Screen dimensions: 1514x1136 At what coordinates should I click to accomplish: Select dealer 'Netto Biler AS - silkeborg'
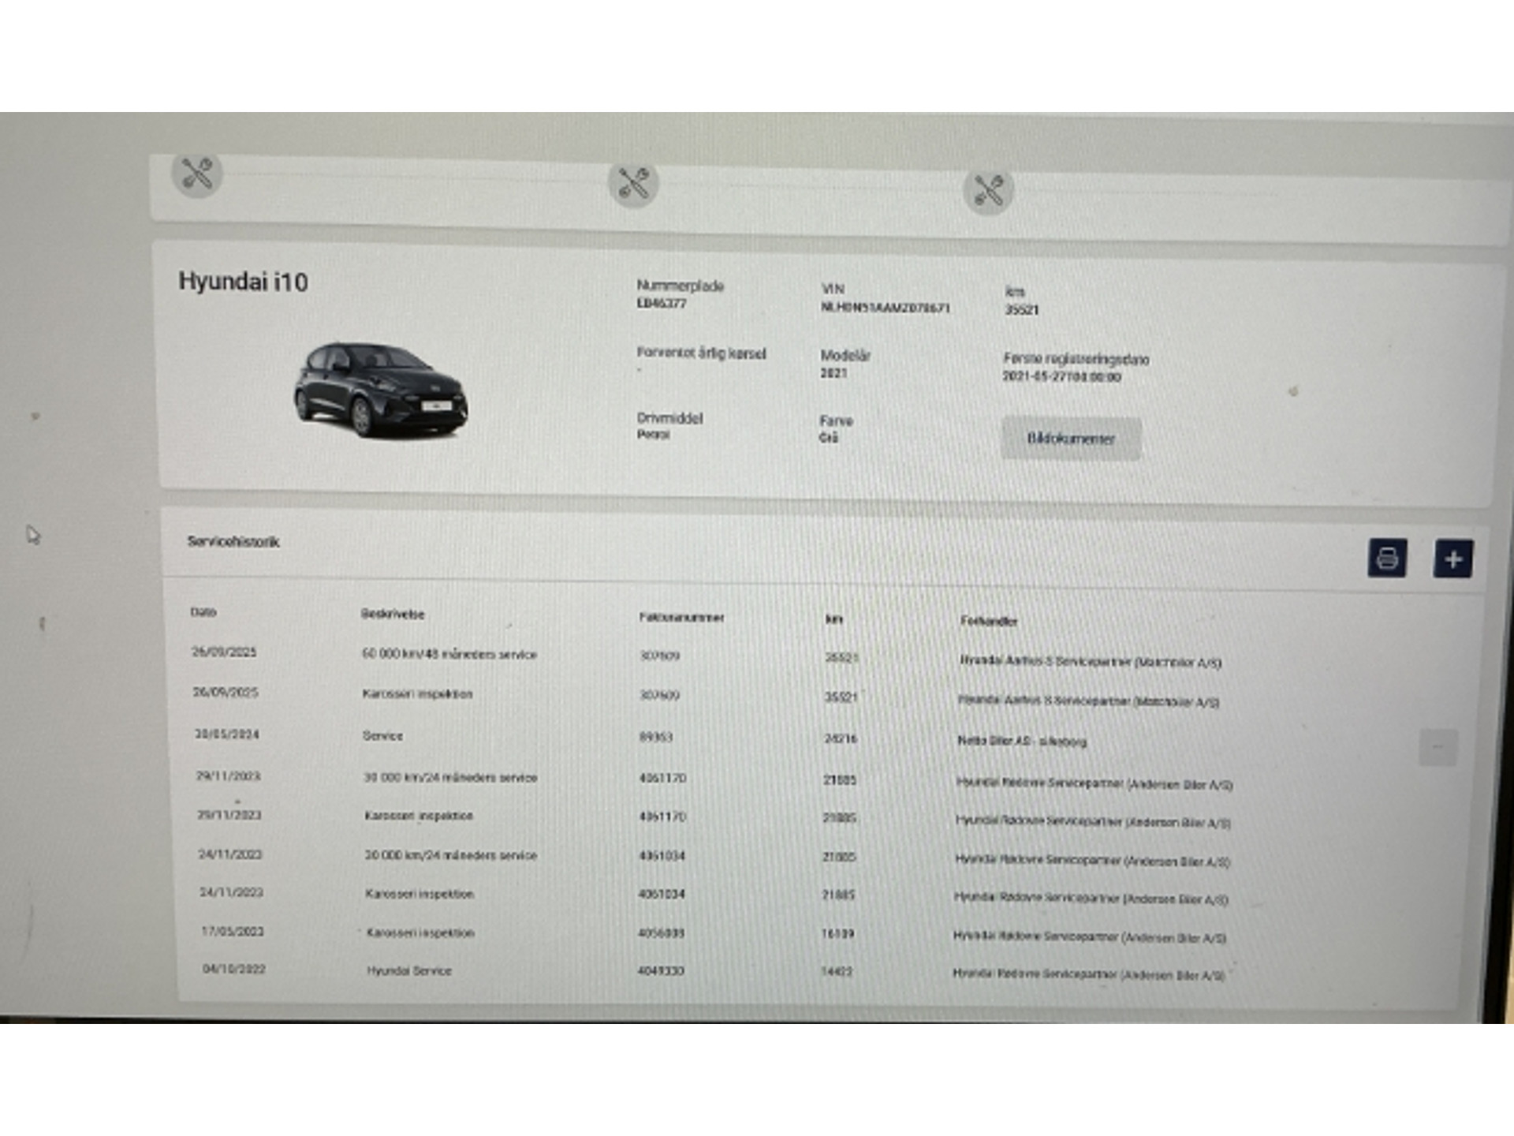pyautogui.click(x=1022, y=741)
